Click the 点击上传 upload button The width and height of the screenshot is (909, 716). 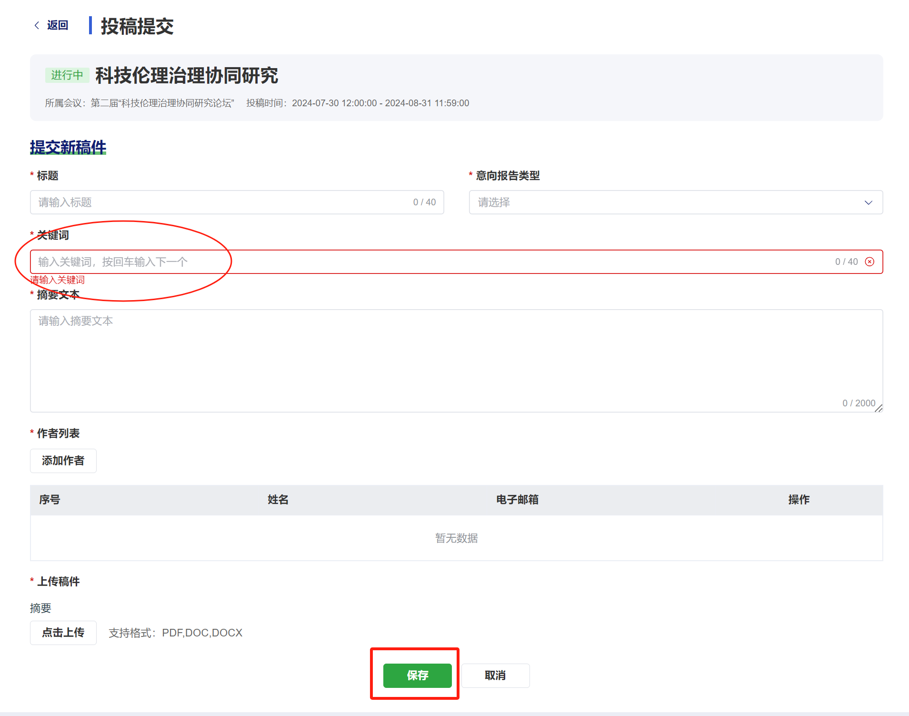(63, 633)
